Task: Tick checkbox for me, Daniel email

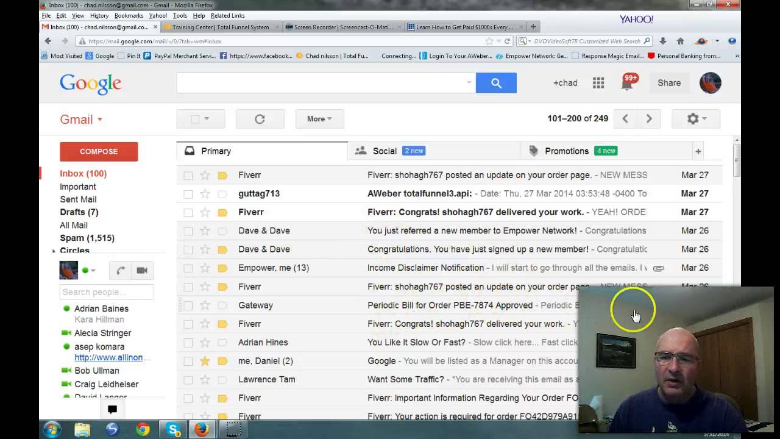Action: tap(188, 361)
